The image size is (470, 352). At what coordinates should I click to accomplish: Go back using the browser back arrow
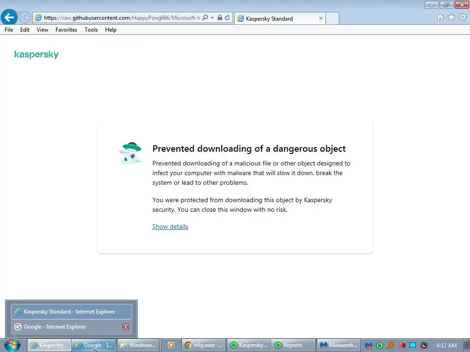[9, 17]
